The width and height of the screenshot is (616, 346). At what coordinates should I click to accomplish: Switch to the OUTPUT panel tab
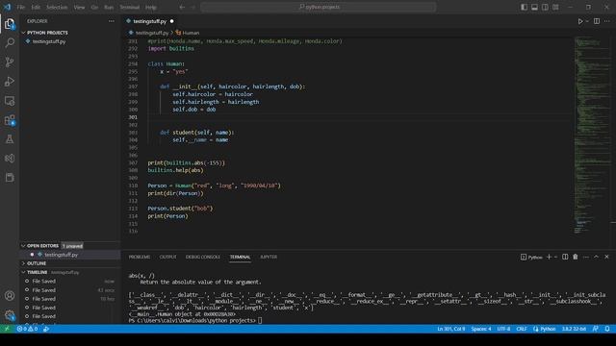point(167,257)
